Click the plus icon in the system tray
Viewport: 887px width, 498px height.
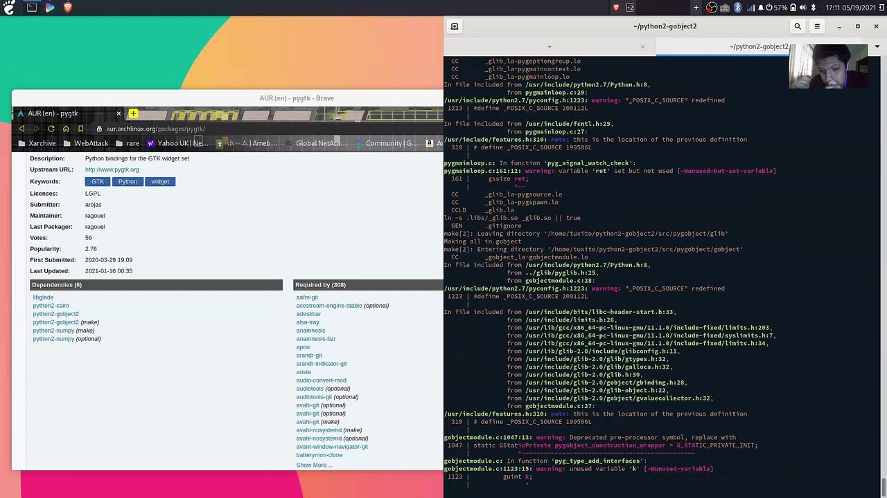(x=696, y=8)
